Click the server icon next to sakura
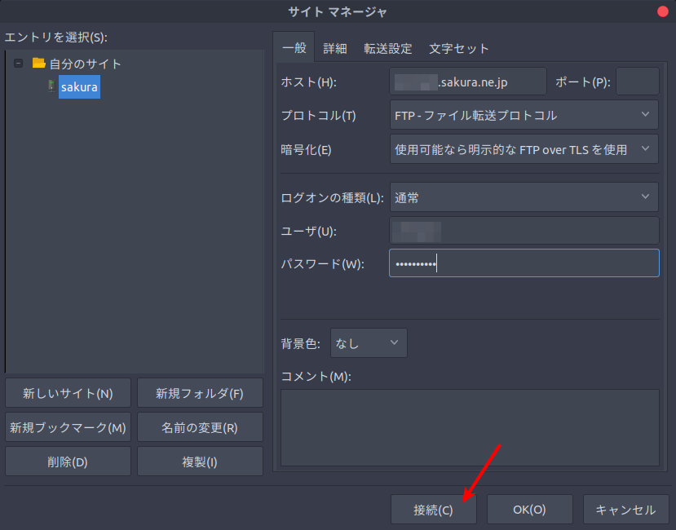Screen dimensions: 676x530 (x=51, y=86)
